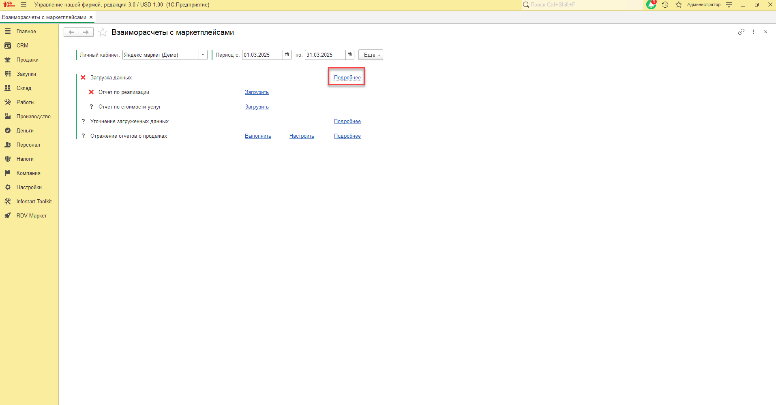This screenshot has height=405, width=776.
Task: Click the Отчет по стоимости услуг label
Action: 130,107
